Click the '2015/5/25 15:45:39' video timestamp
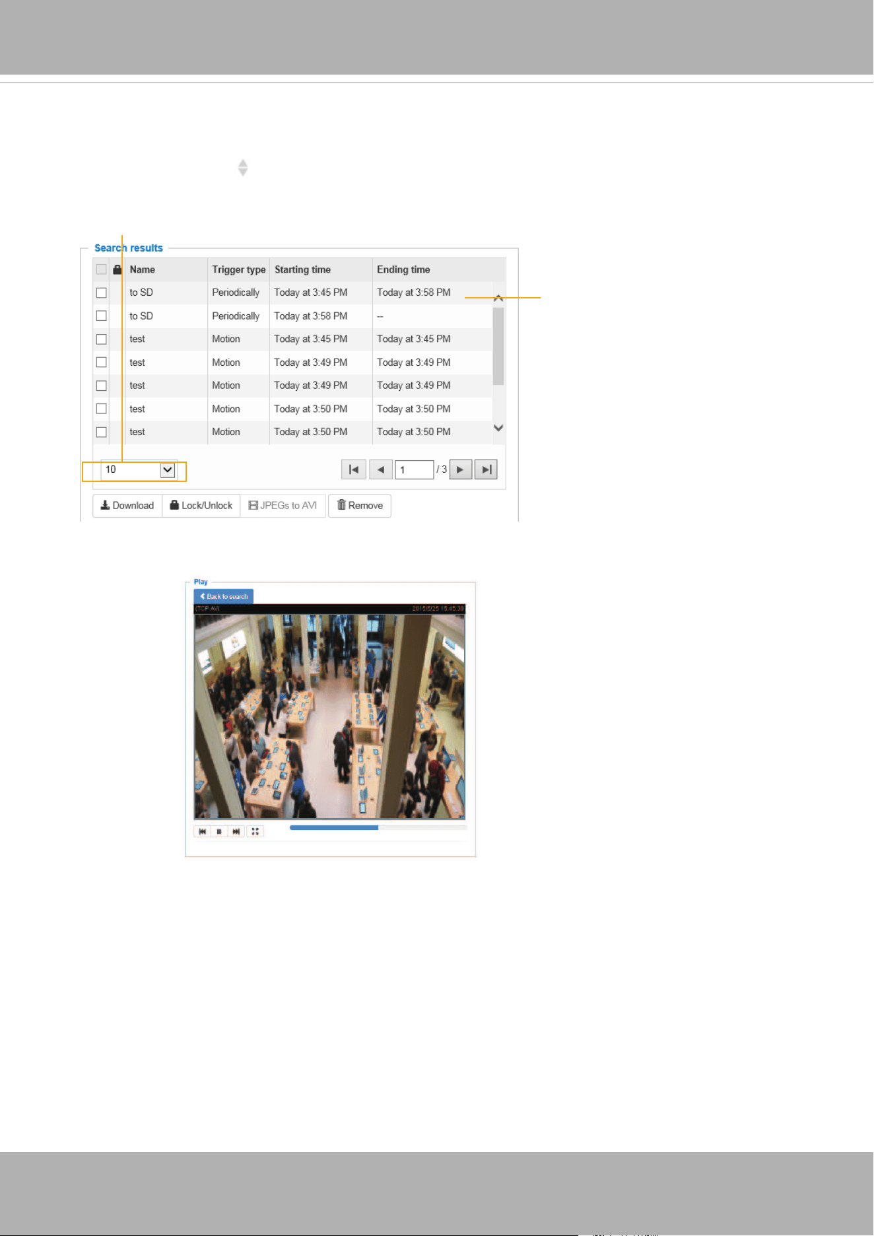This screenshot has width=874, height=1236. point(438,609)
